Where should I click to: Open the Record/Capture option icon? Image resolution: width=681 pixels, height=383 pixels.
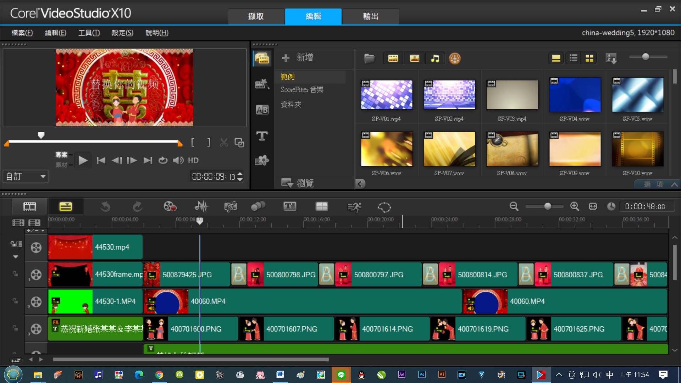170,207
